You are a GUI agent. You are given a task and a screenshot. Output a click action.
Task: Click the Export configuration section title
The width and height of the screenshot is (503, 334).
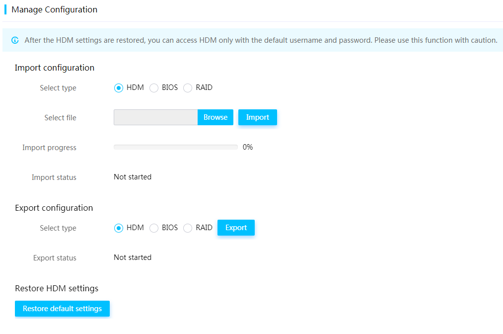coord(54,208)
